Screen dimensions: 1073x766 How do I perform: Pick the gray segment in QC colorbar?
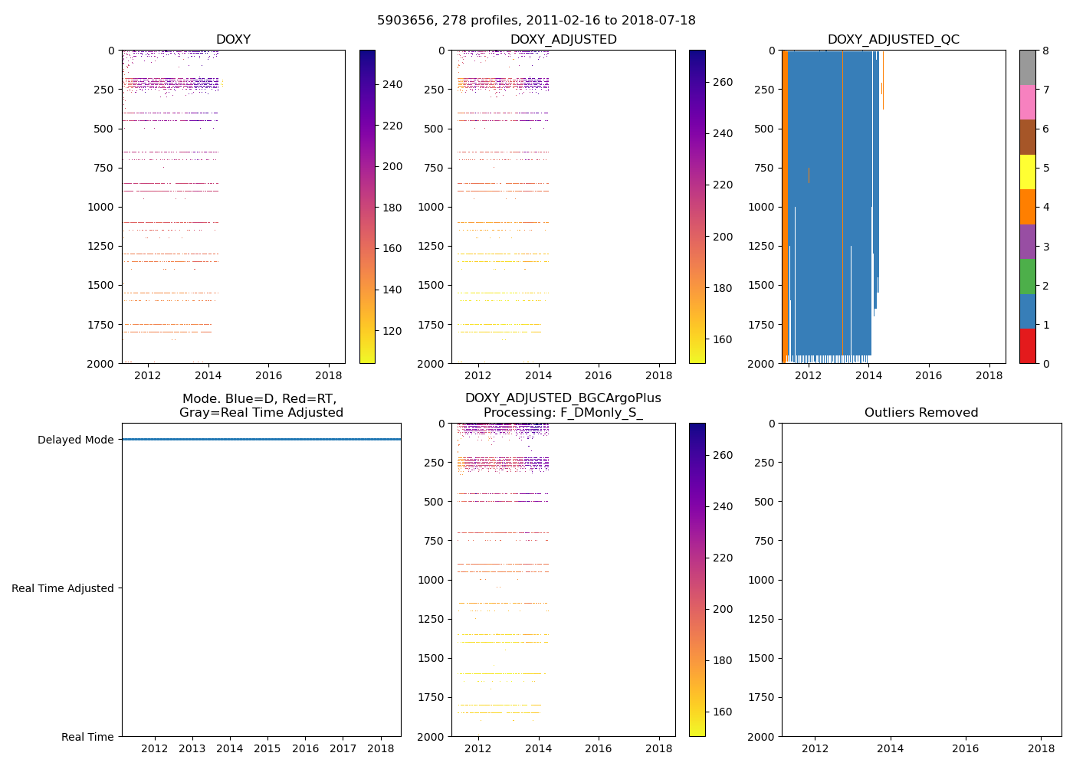click(1027, 67)
